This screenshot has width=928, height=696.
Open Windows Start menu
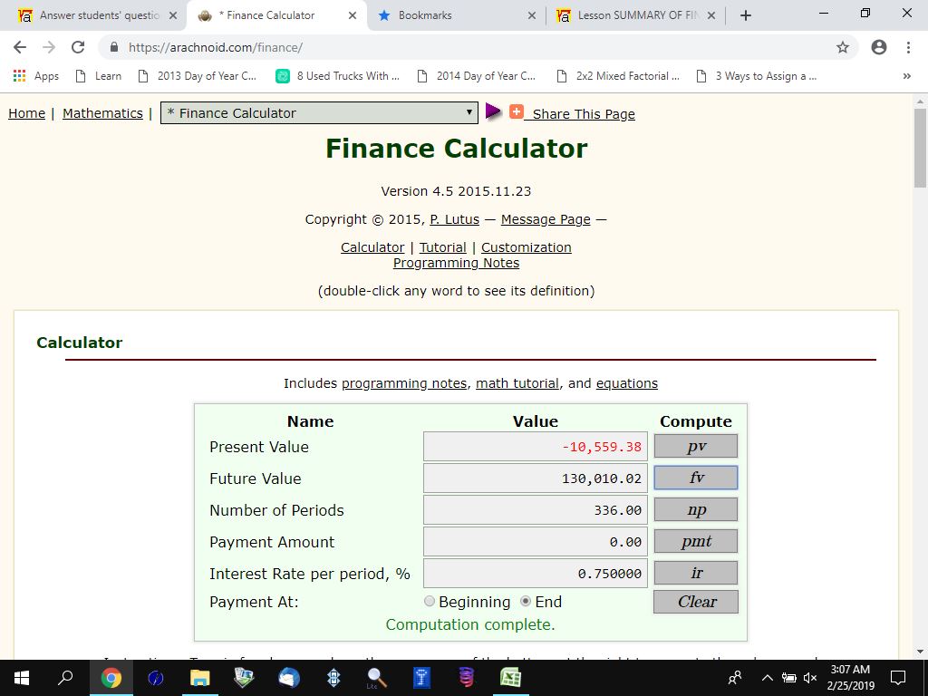coord(22,678)
